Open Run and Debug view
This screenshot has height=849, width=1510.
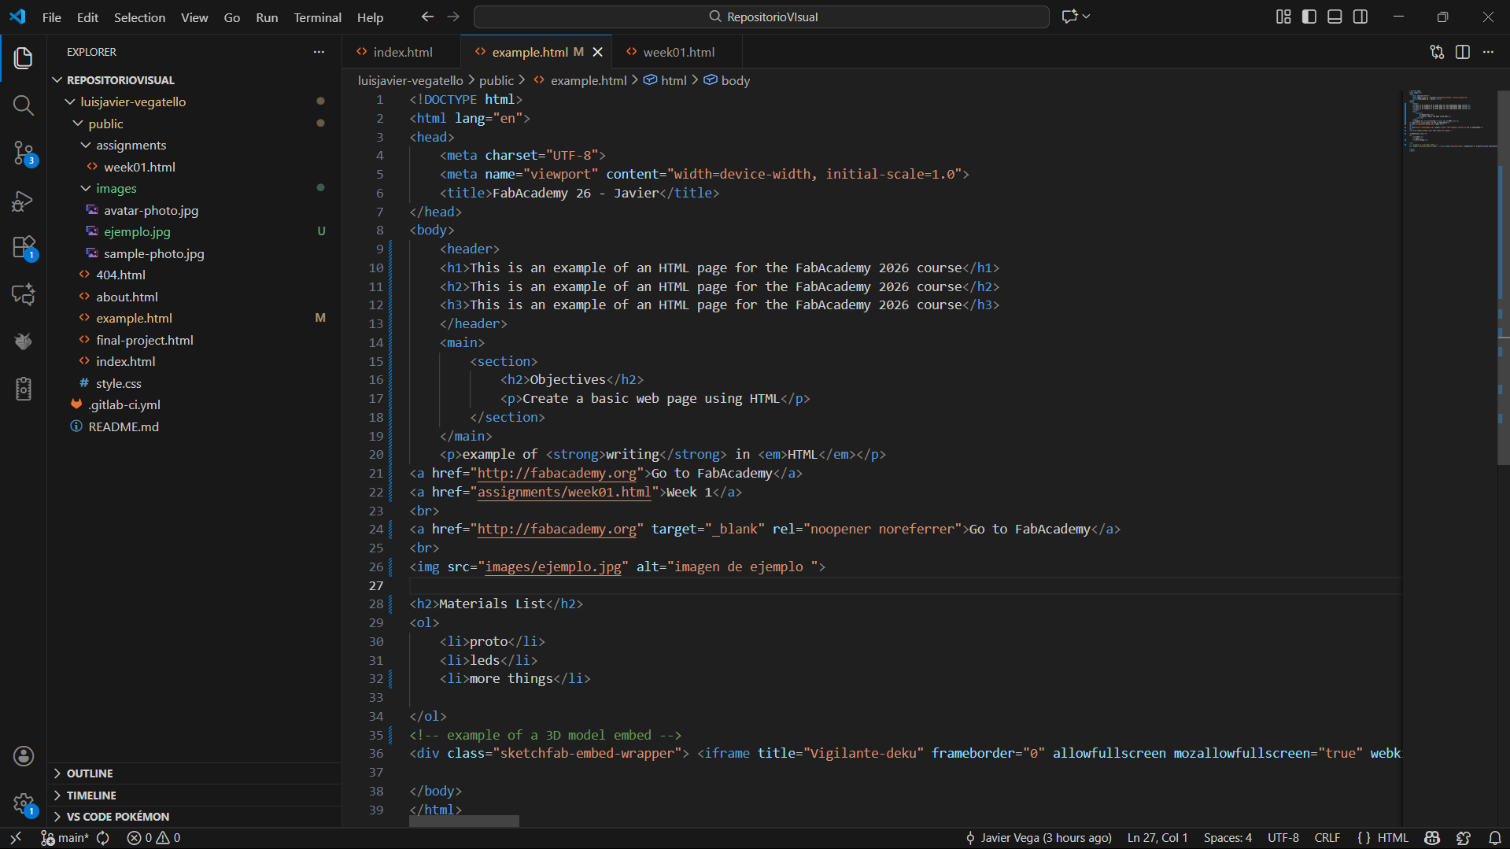(x=23, y=201)
